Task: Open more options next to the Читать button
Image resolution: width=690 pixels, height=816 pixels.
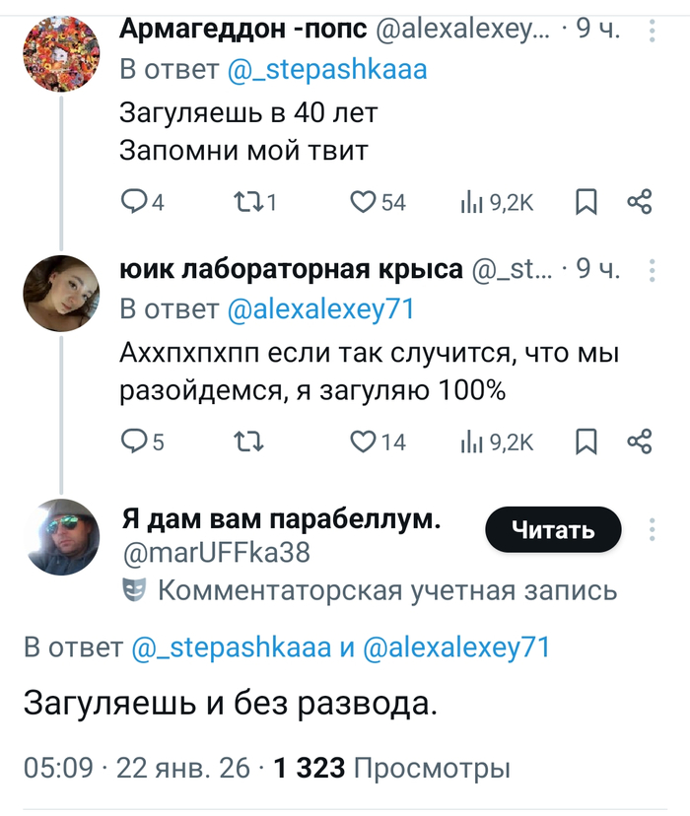Action: (x=652, y=530)
